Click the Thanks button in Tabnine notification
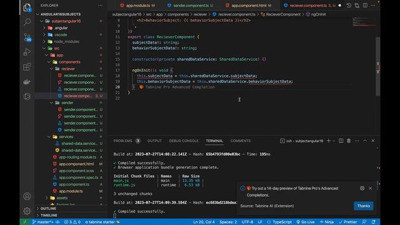 point(364,206)
